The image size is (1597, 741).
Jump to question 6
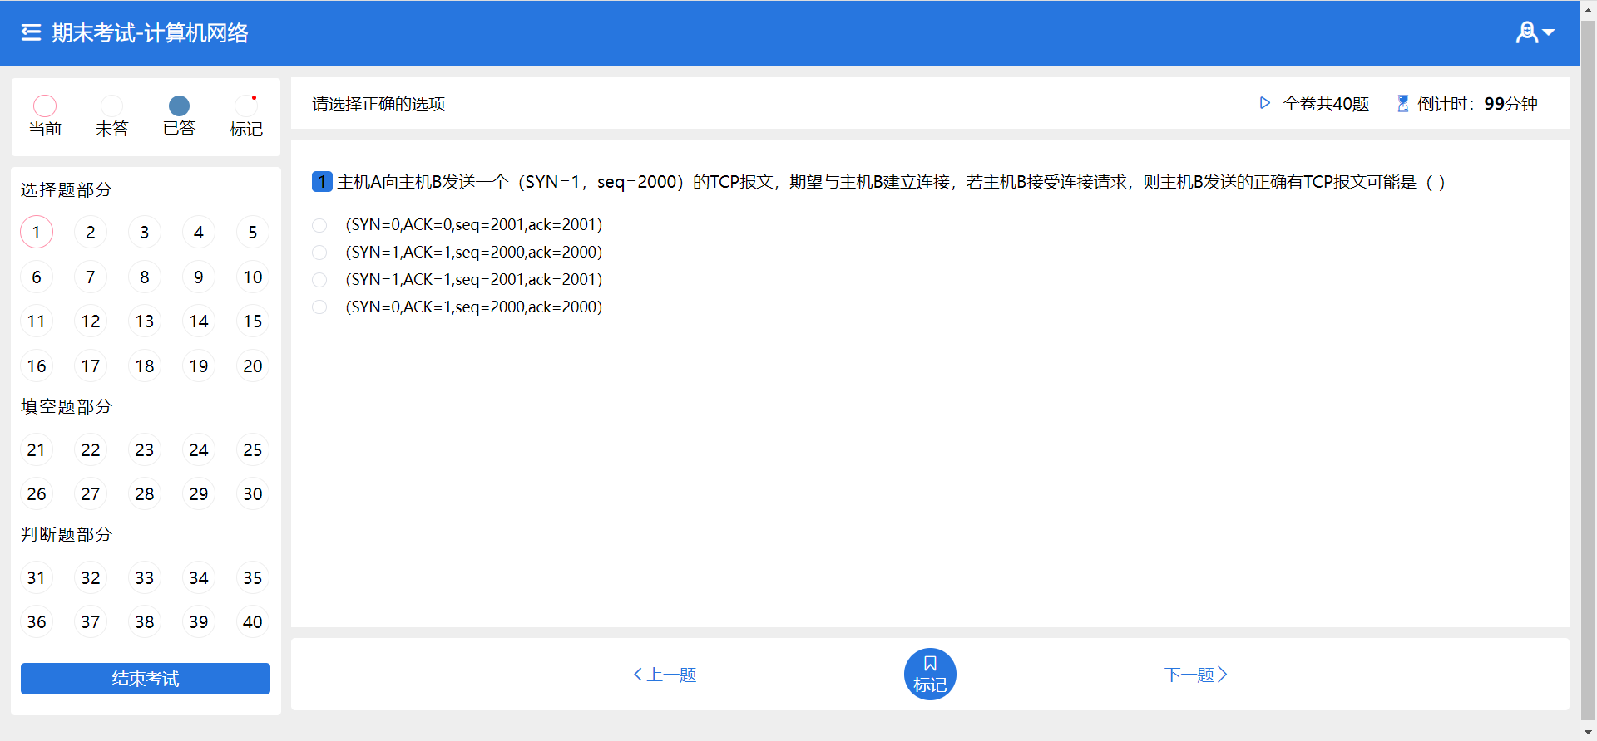[x=37, y=277]
